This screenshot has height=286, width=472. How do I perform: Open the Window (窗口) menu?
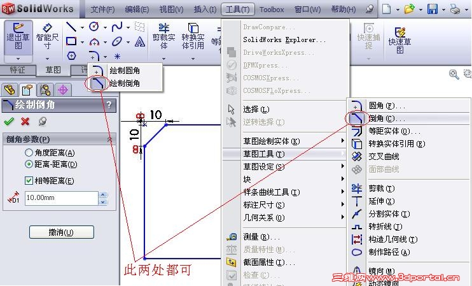[307, 10]
